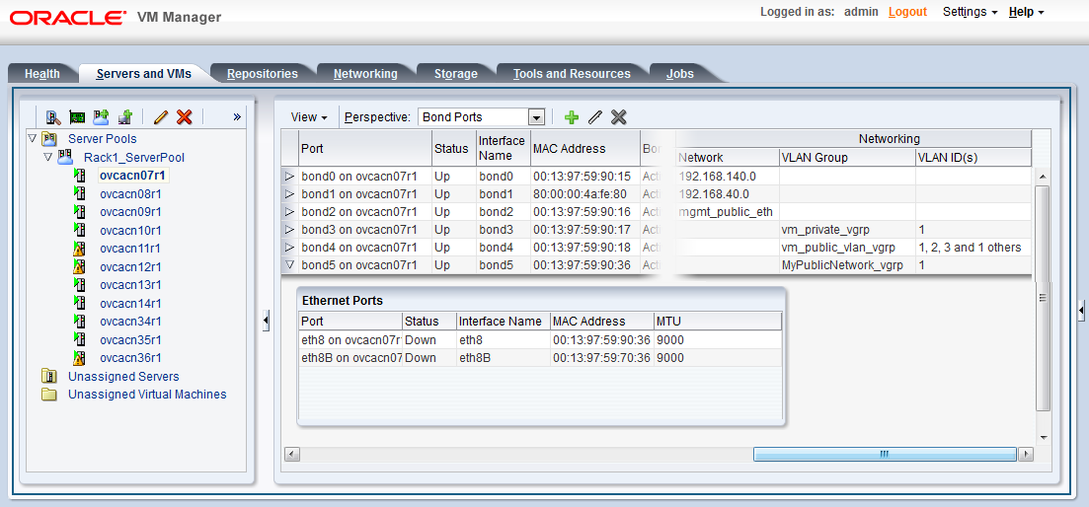1089x507 pixels.
Task: Switch to the Health tab
Action: click(42, 74)
